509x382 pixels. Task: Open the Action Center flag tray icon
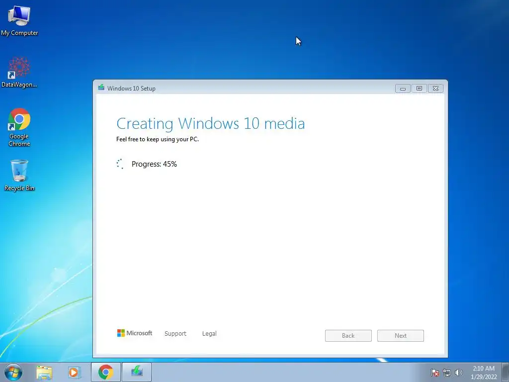click(434, 373)
